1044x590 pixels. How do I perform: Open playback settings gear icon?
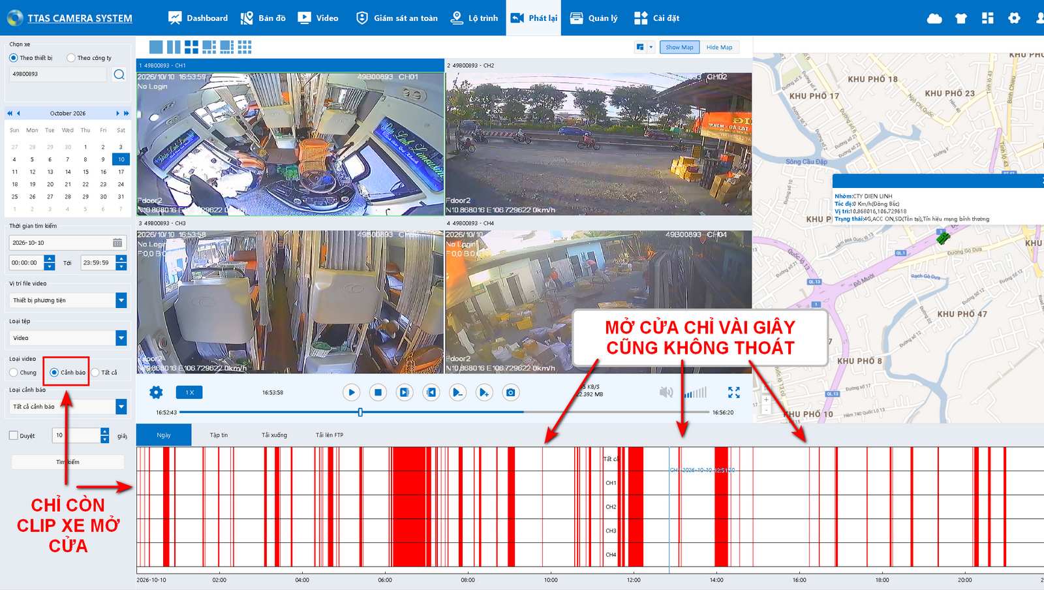[x=156, y=392]
